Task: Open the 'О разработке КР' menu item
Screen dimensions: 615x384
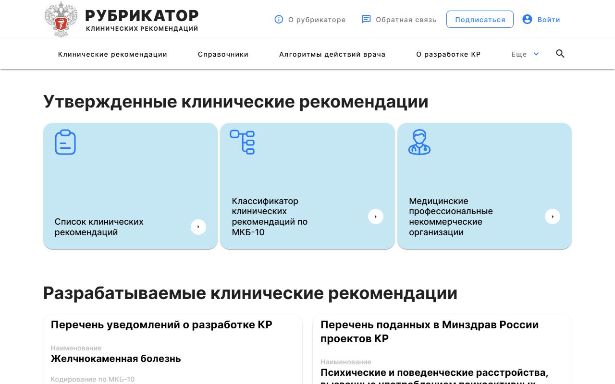Action: pos(448,54)
